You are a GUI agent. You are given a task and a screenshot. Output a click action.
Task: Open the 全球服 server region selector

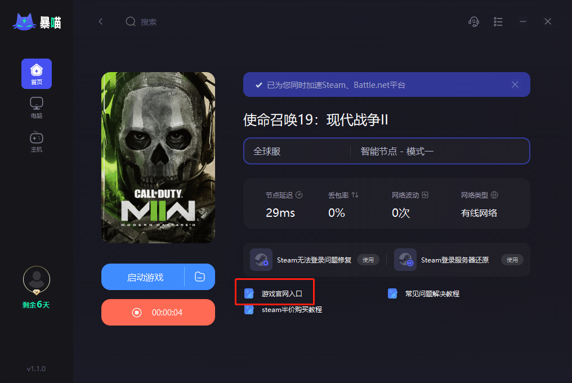[x=297, y=151]
